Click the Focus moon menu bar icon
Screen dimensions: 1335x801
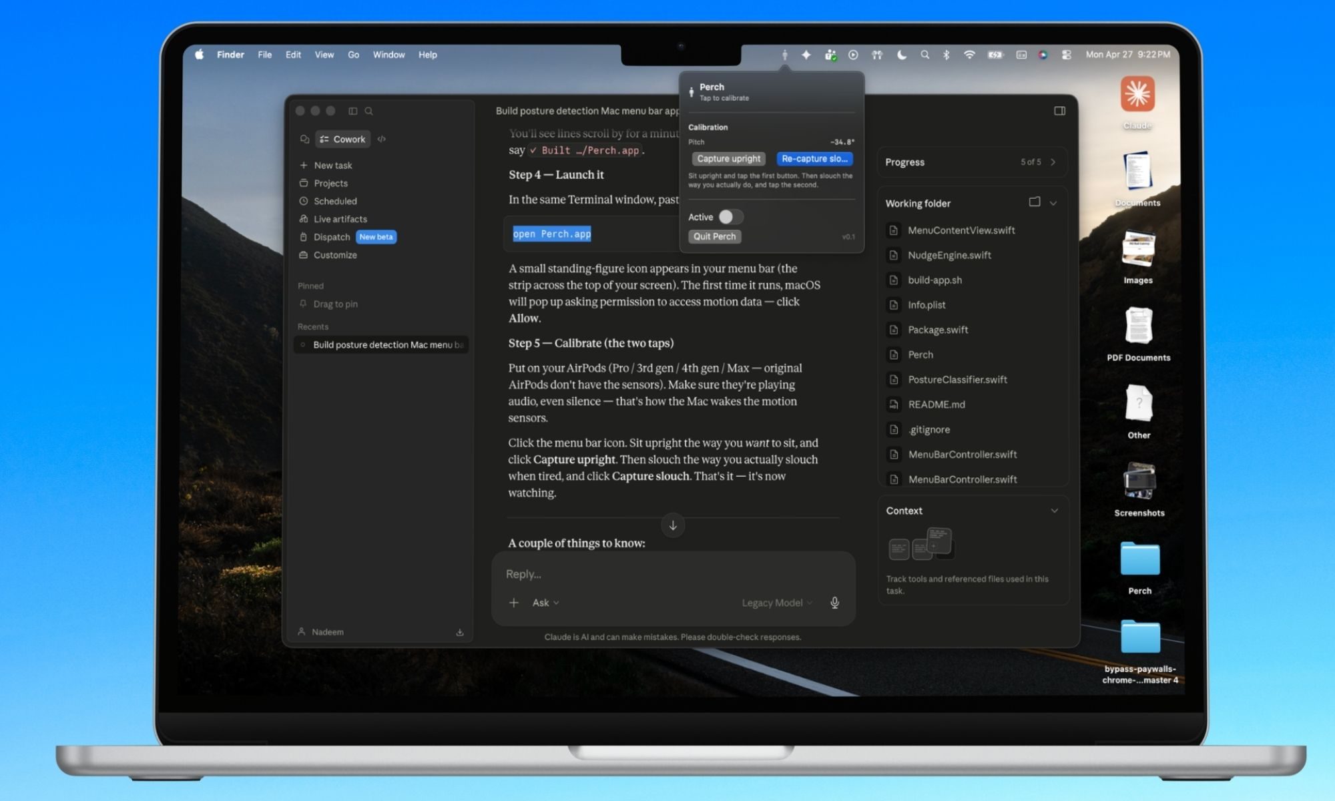coord(902,55)
